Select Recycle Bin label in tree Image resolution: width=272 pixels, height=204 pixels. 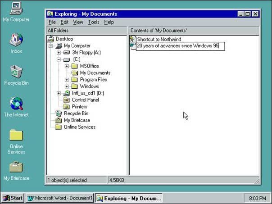pos(76,113)
